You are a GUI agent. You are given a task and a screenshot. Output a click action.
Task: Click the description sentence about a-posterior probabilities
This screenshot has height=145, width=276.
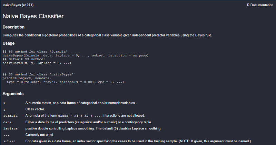pyautogui.click(x=107, y=35)
